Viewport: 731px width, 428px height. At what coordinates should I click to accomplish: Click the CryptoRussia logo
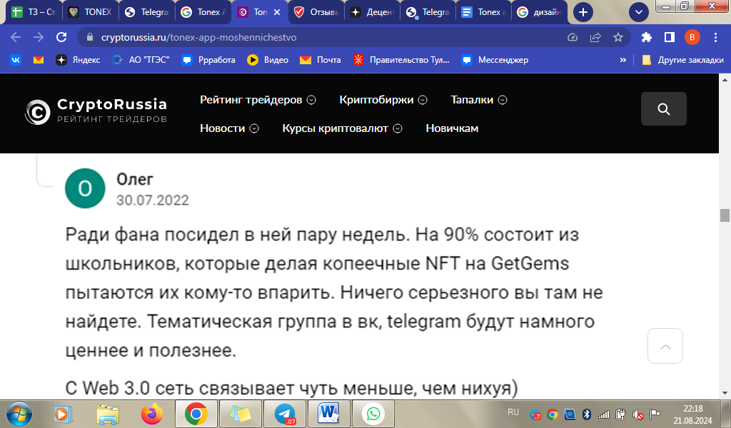coord(96,111)
